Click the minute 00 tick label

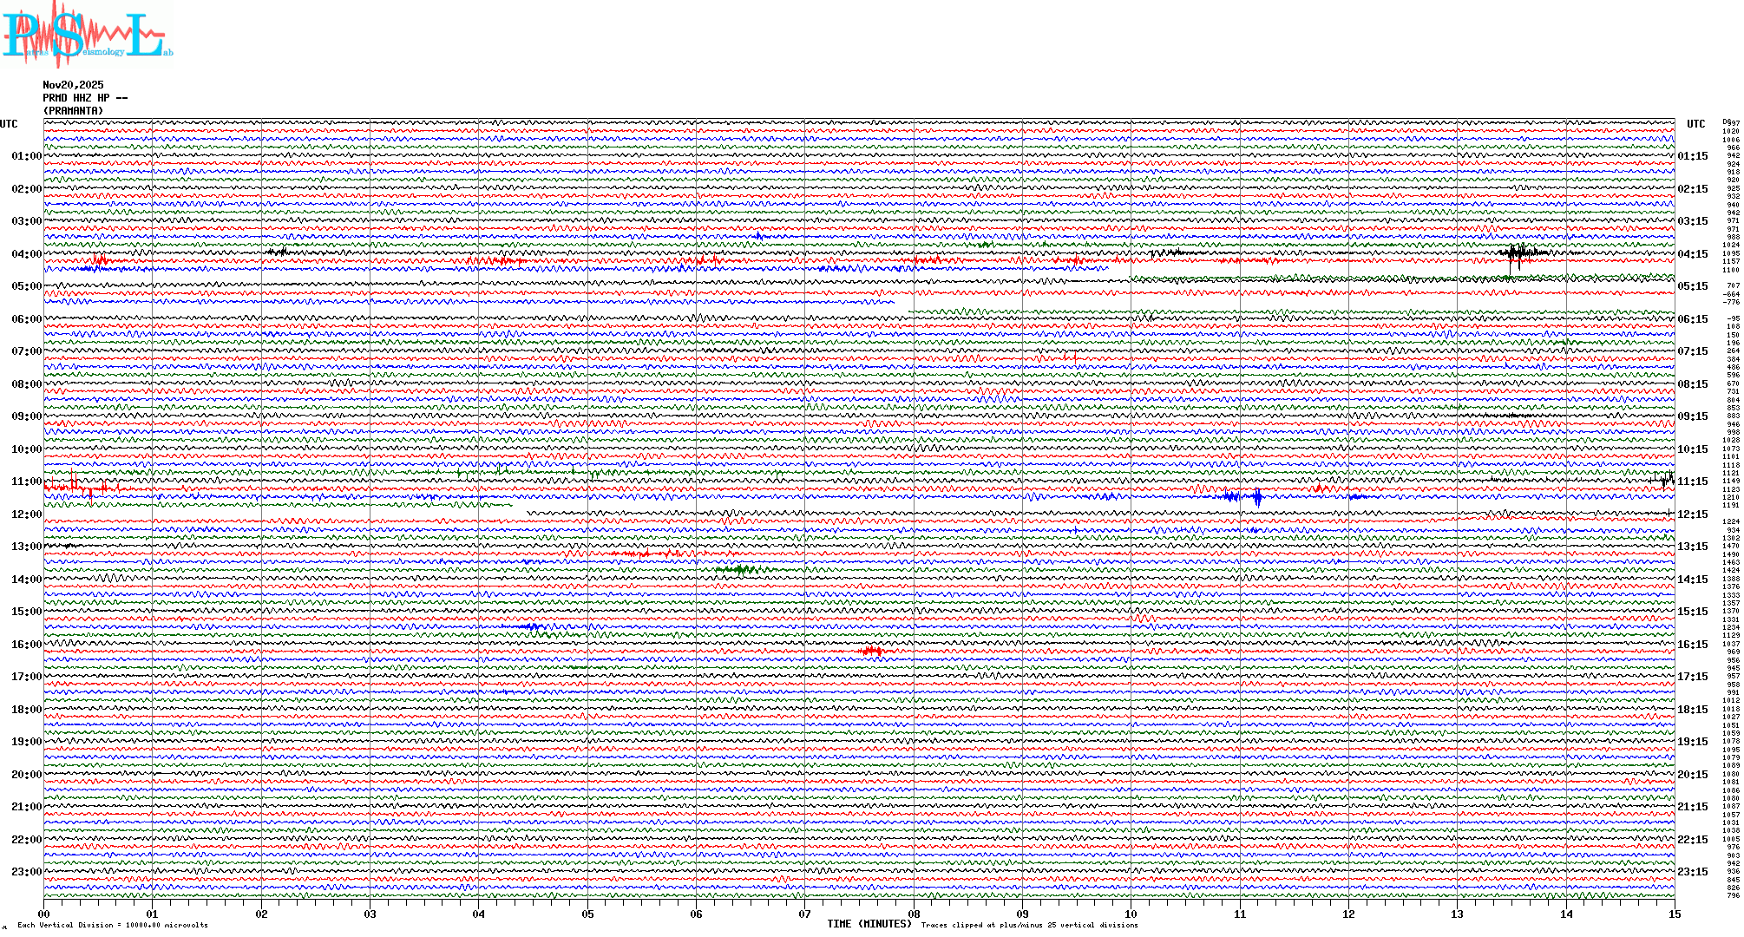pyautogui.click(x=43, y=914)
